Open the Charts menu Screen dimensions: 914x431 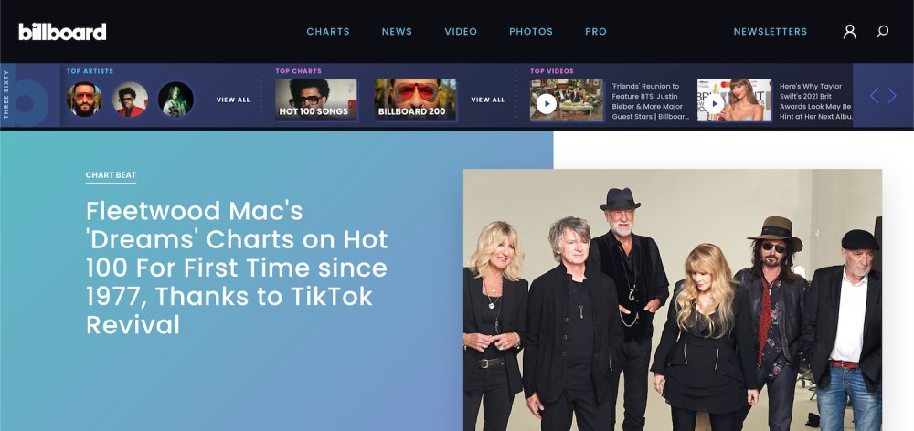328,31
